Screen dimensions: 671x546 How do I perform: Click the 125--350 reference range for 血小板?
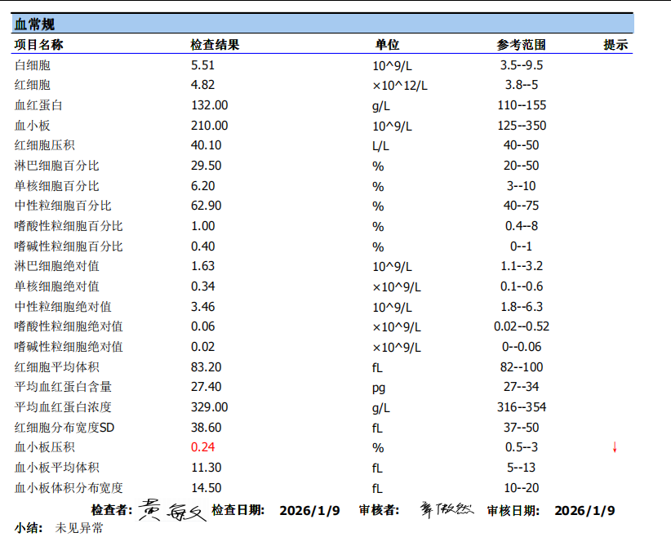[x=523, y=126]
